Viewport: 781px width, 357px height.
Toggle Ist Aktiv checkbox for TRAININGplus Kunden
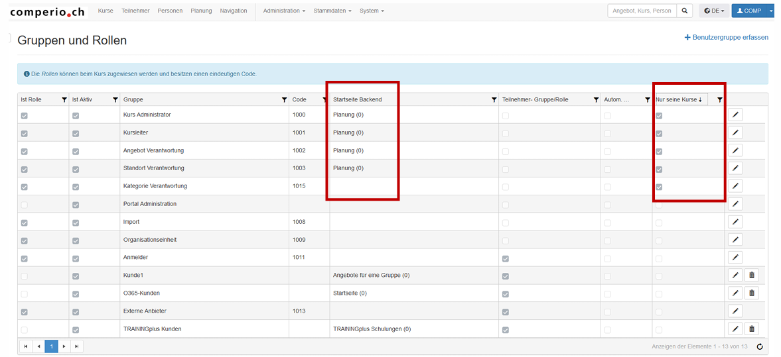[x=76, y=329]
